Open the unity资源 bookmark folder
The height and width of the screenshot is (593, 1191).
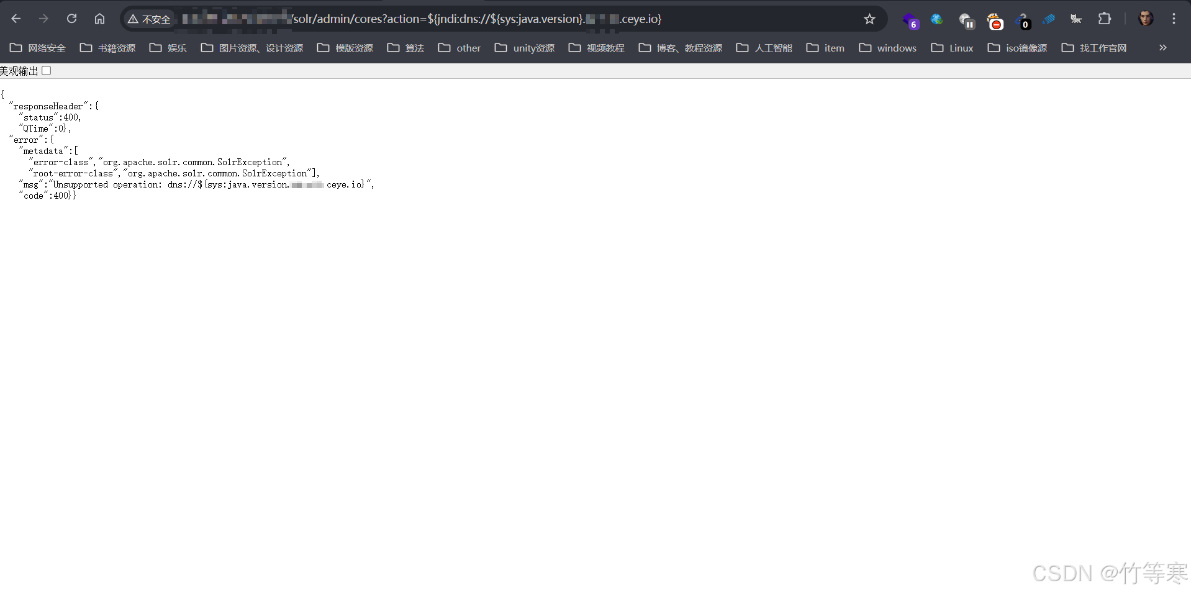click(525, 48)
